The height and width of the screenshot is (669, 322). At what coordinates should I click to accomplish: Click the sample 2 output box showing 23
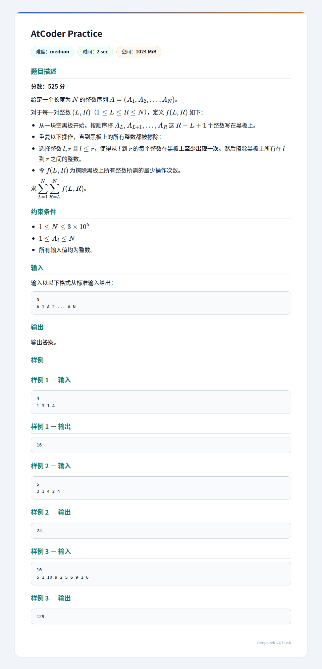(x=161, y=531)
